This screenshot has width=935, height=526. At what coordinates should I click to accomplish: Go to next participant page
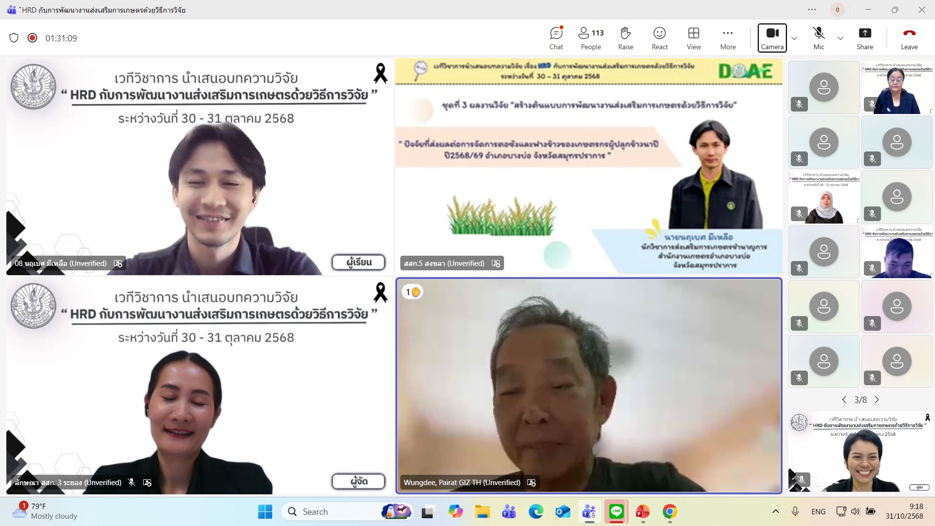point(877,400)
